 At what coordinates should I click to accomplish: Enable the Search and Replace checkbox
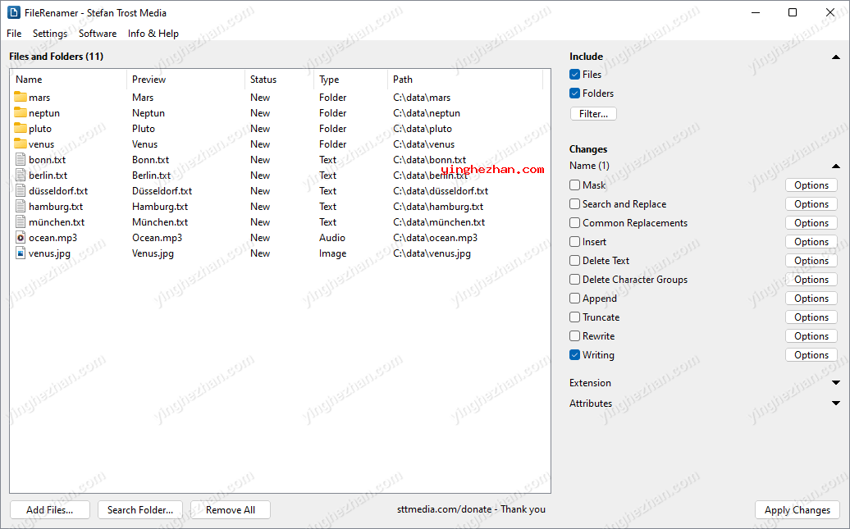pos(574,204)
